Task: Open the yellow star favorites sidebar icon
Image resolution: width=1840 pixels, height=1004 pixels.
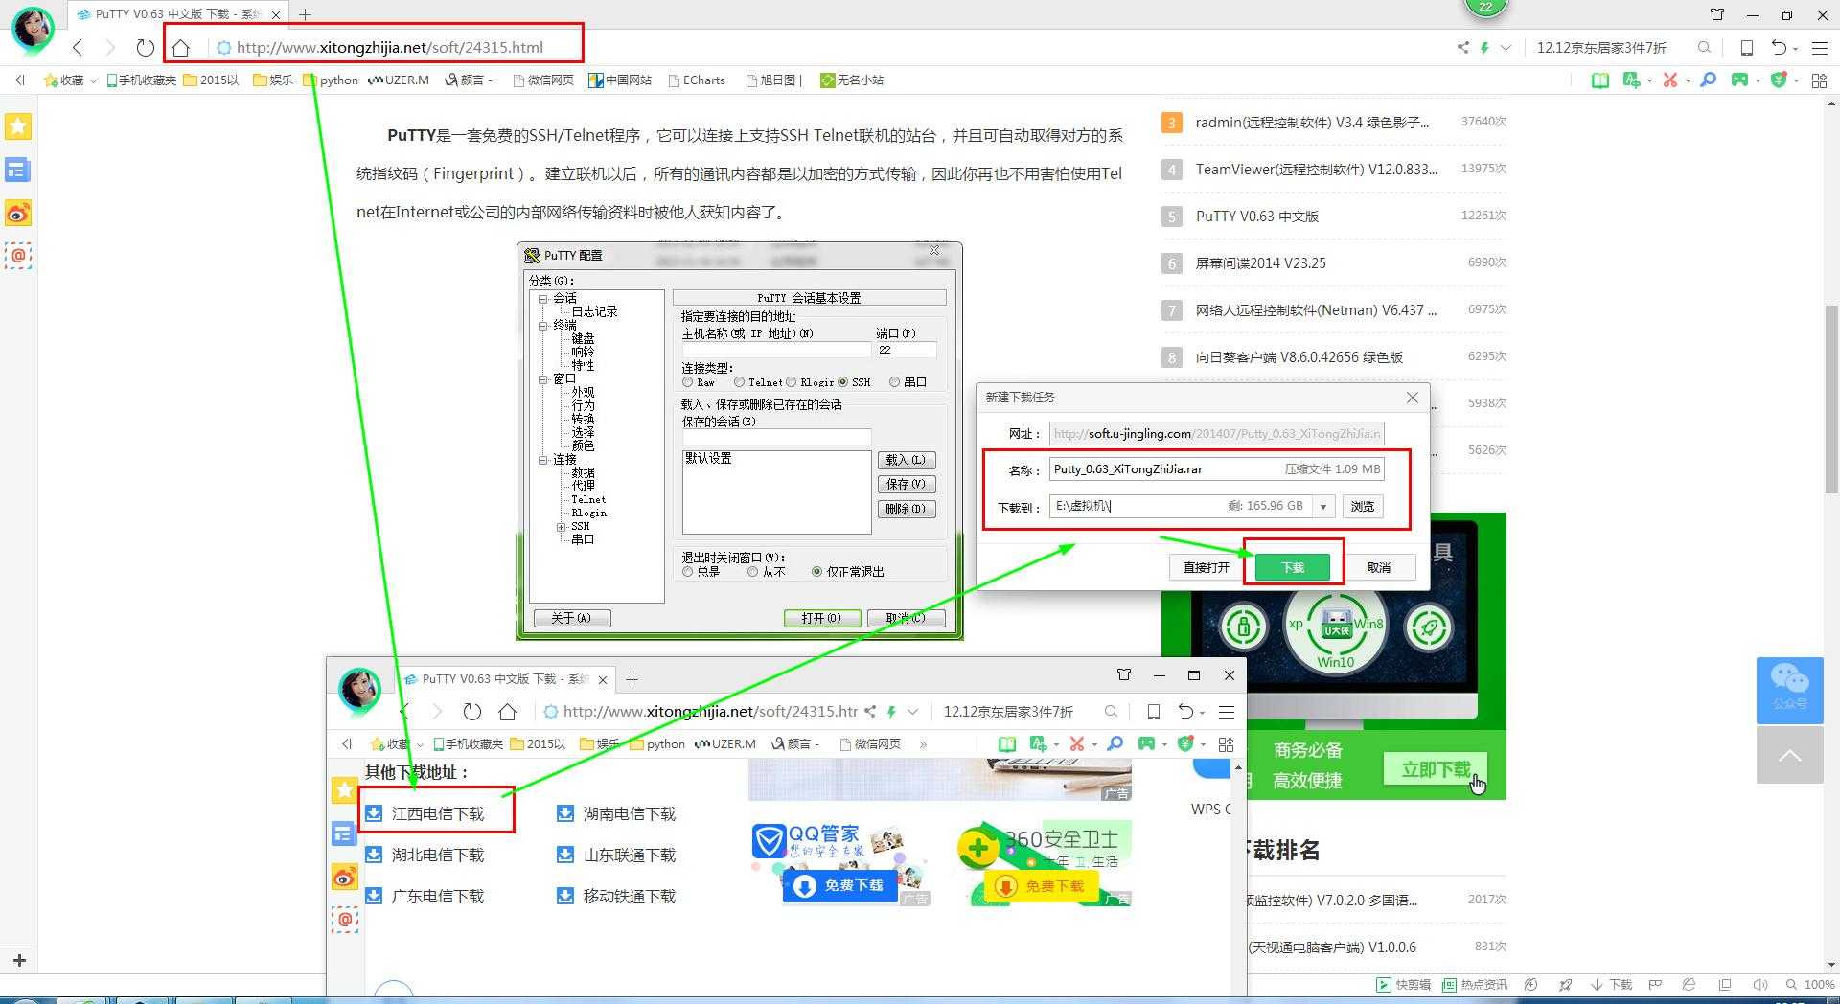Action: tap(18, 126)
